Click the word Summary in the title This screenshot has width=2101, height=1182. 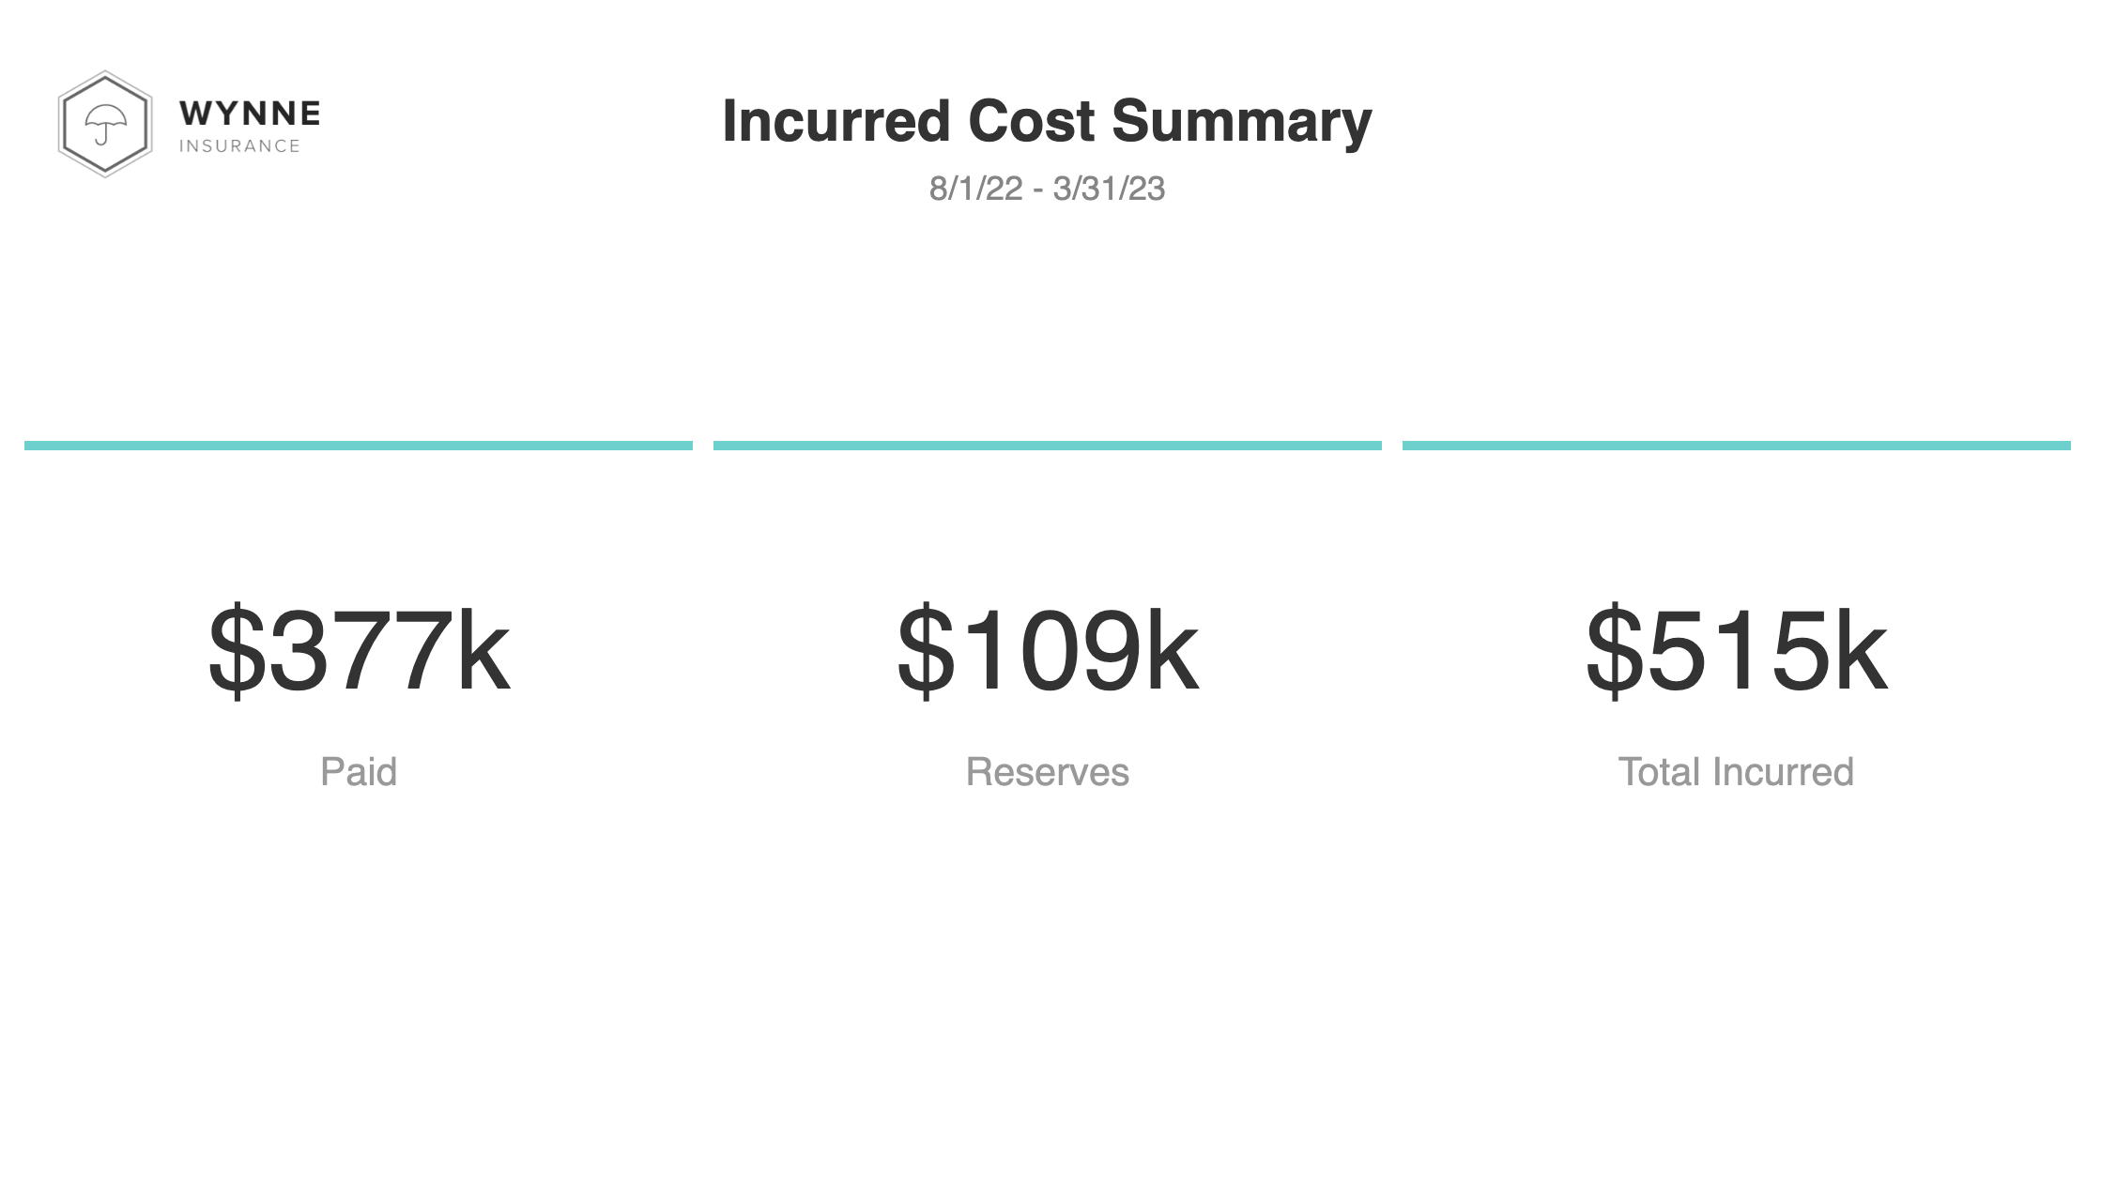(1241, 122)
